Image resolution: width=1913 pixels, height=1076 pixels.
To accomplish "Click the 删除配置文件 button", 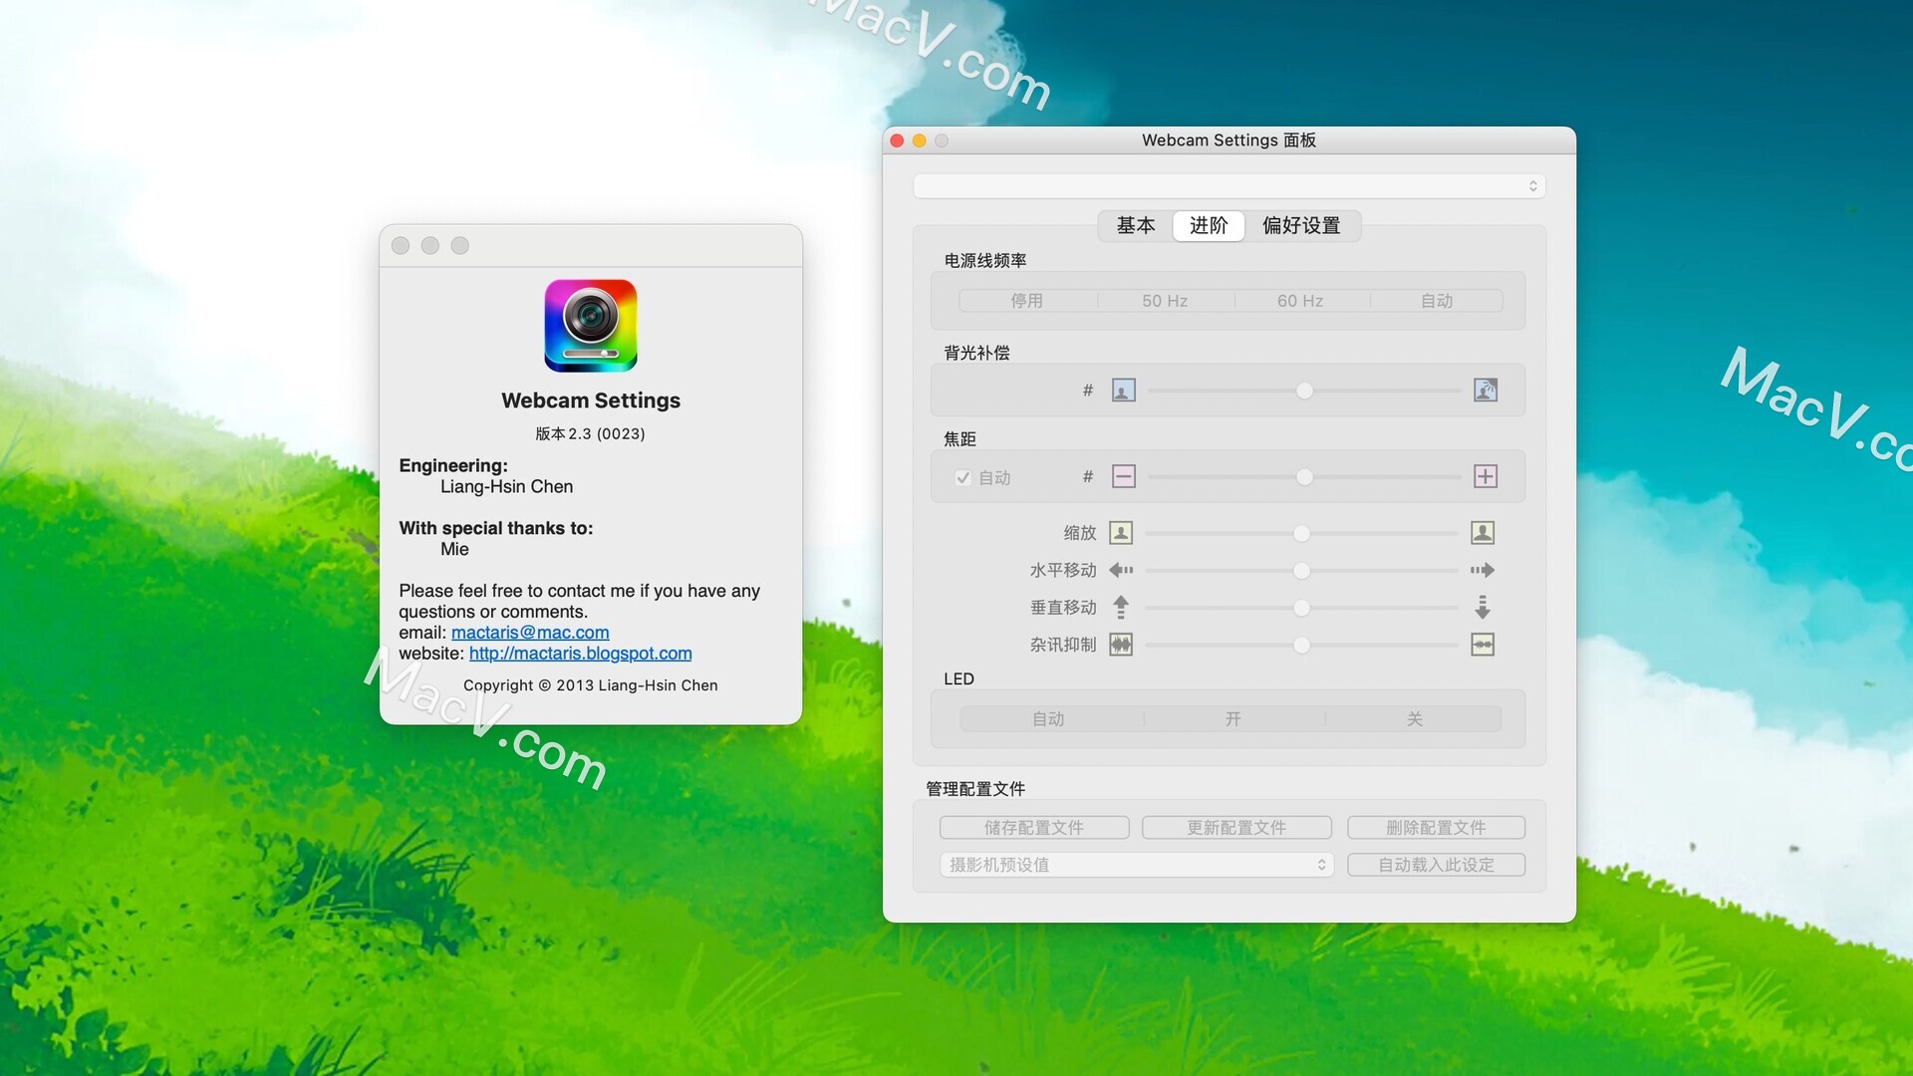I will pyautogui.click(x=1436, y=828).
